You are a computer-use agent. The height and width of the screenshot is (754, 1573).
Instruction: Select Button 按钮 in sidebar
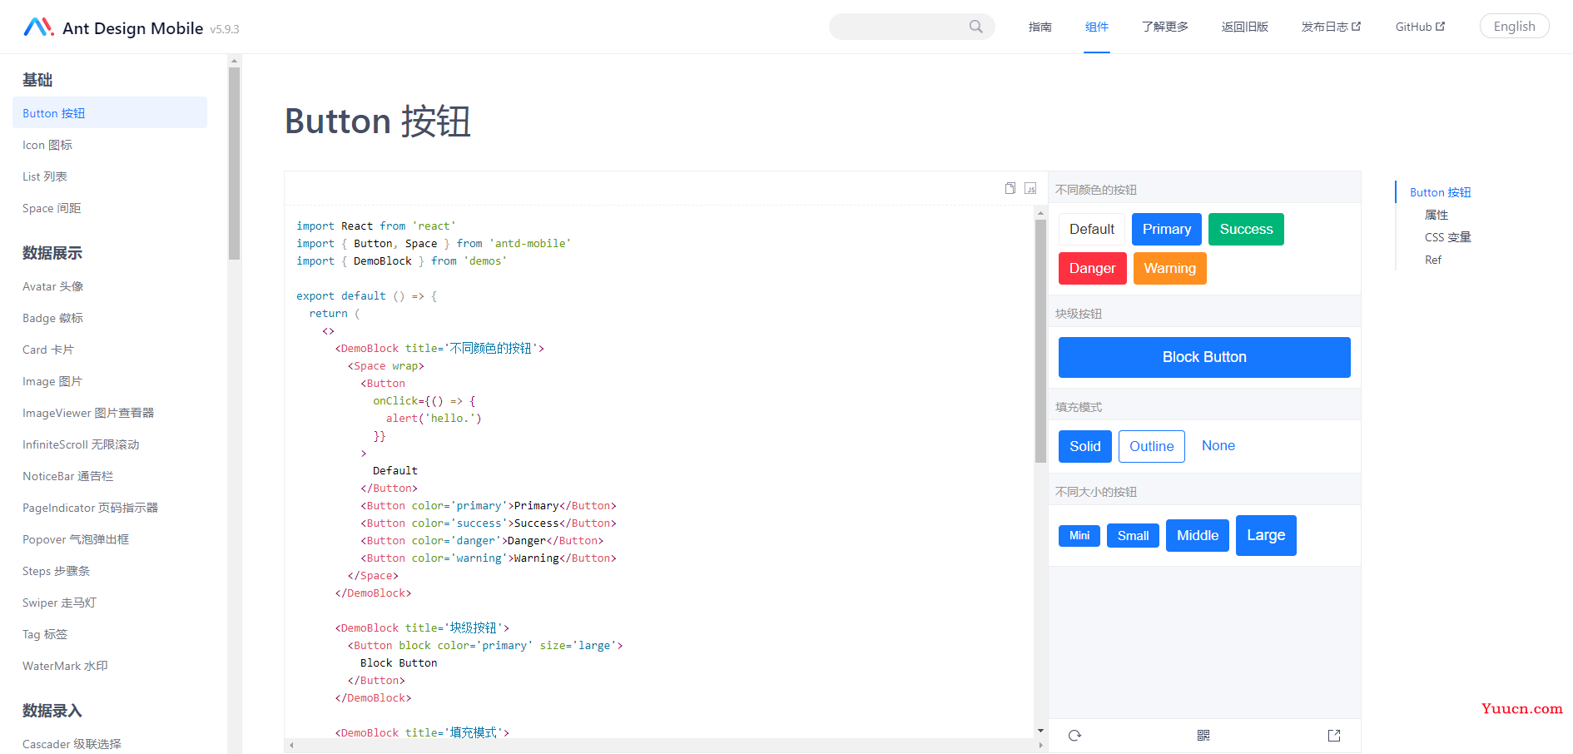coord(110,112)
